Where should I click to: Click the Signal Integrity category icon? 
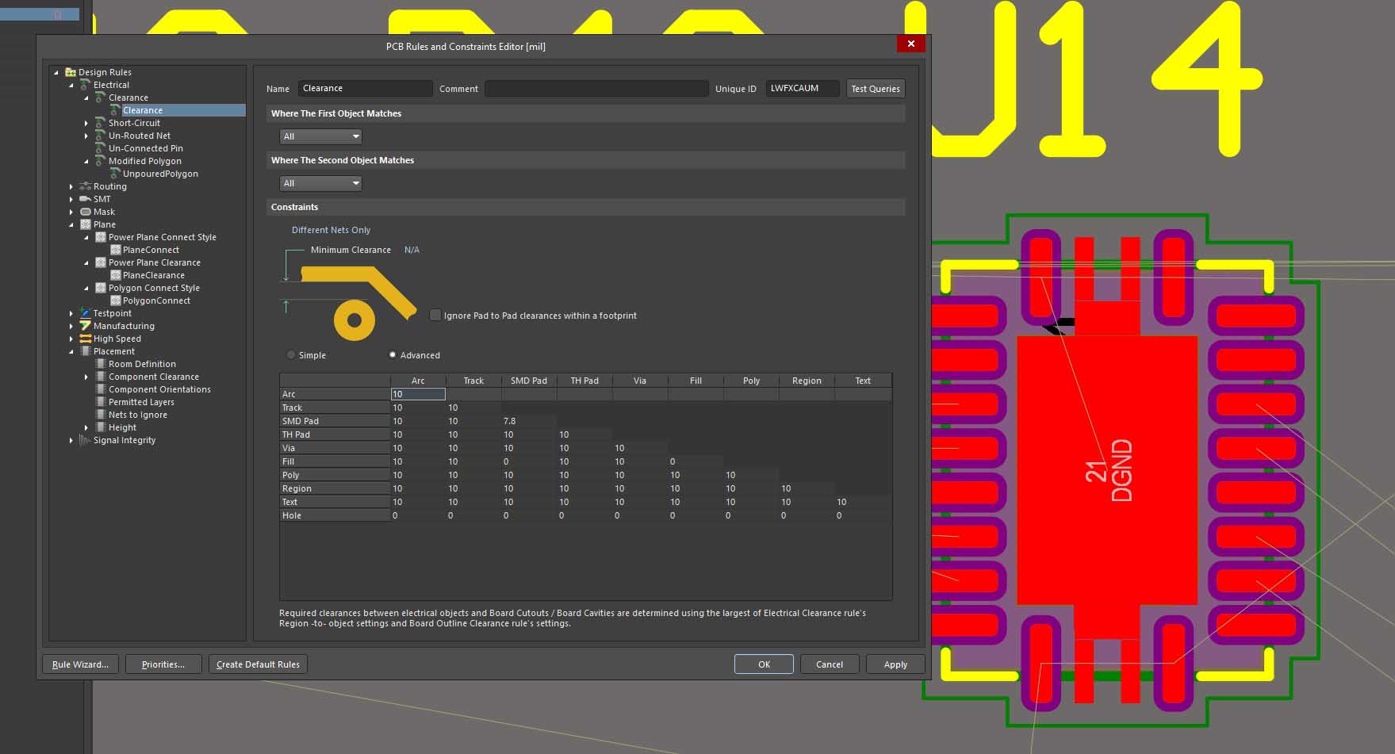pos(86,440)
